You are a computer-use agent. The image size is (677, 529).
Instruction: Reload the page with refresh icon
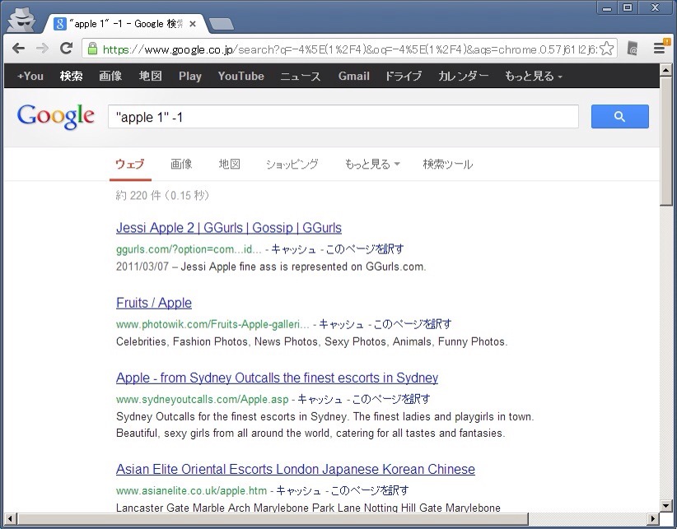click(x=66, y=49)
